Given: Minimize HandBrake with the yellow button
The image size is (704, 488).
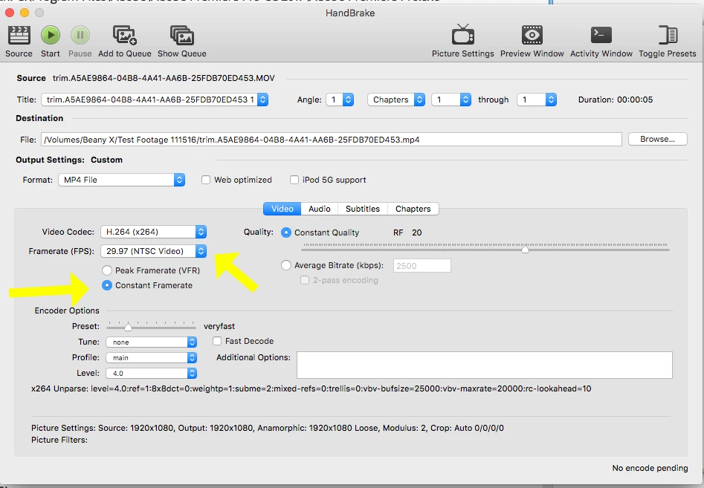Looking at the screenshot, I should [x=25, y=13].
